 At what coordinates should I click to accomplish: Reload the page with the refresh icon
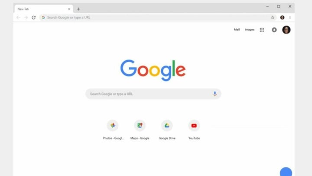pyautogui.click(x=34, y=17)
